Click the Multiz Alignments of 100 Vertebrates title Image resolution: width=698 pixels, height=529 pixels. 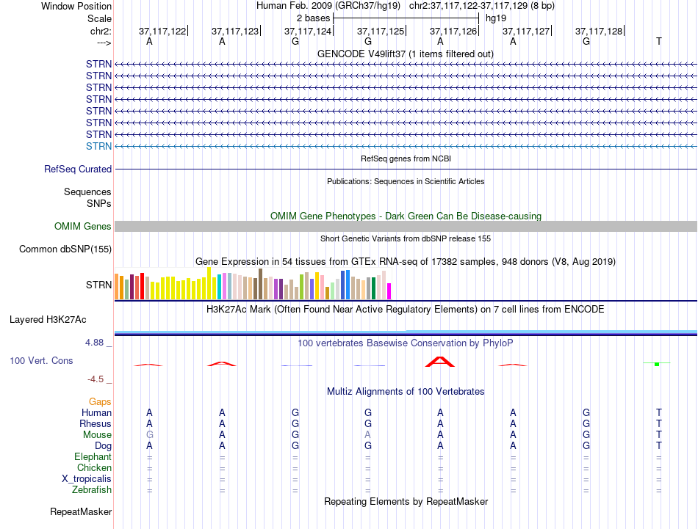(405, 391)
